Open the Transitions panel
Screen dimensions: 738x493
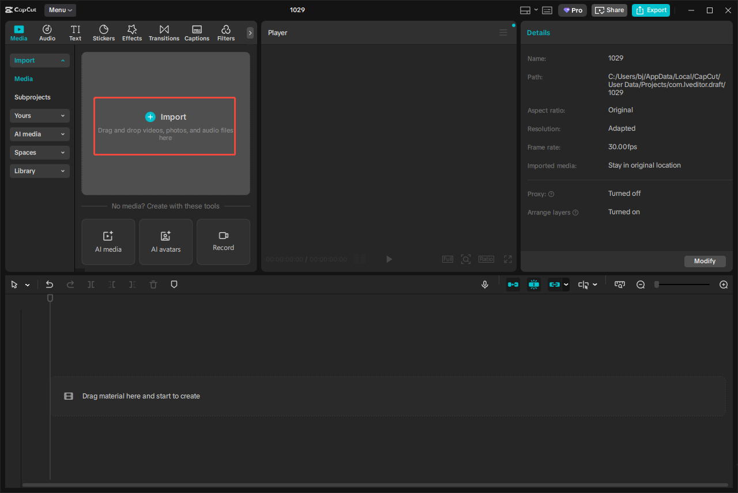pos(164,32)
